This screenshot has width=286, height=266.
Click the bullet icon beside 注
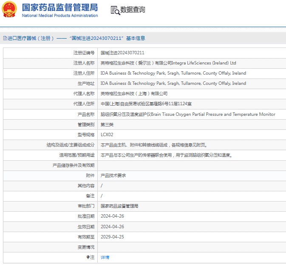pyautogui.click(x=88, y=257)
